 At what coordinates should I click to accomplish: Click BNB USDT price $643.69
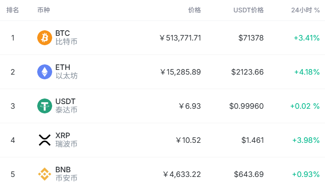(x=249, y=174)
